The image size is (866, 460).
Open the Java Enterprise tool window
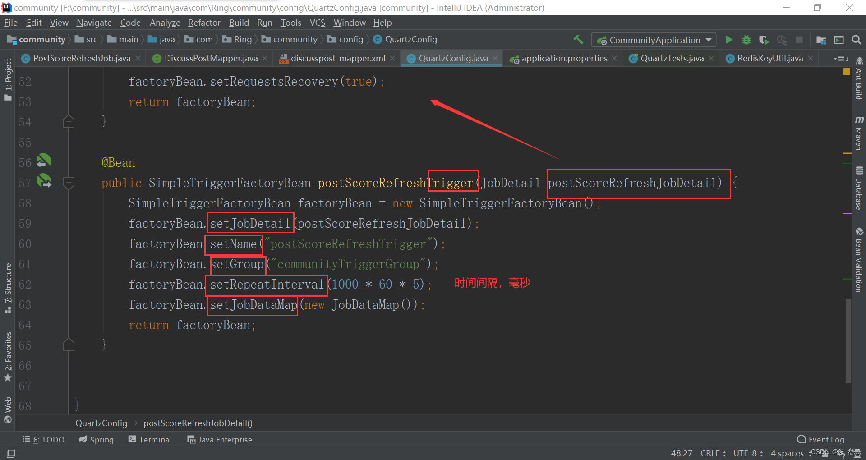pyautogui.click(x=220, y=439)
